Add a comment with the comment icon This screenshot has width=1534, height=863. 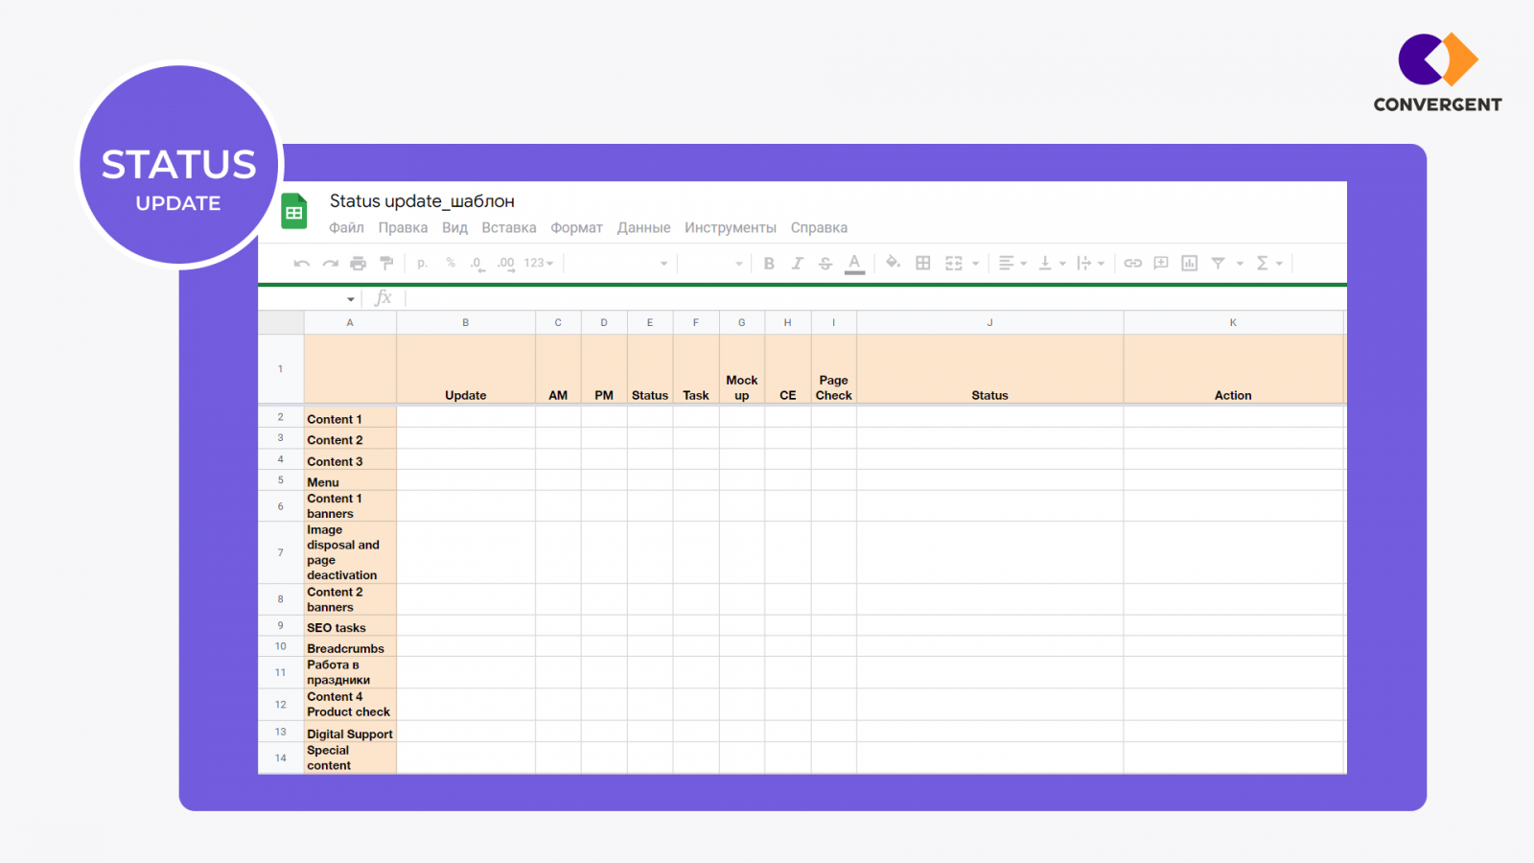pos(1160,264)
